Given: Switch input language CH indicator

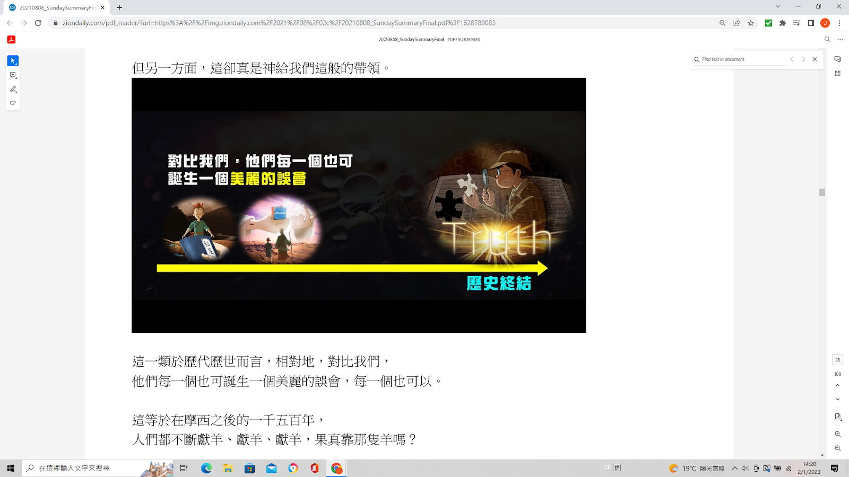Looking at the screenshot, I should tap(607, 467).
